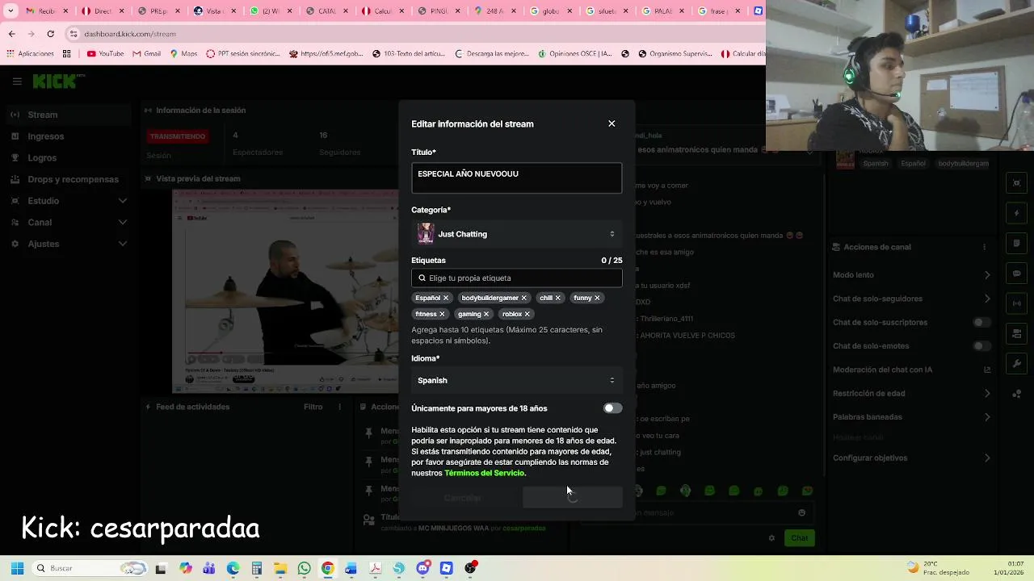Viewport: 1034px width, 581px height.
Task: Open the Idioma Spanish dropdown
Action: tap(516, 380)
